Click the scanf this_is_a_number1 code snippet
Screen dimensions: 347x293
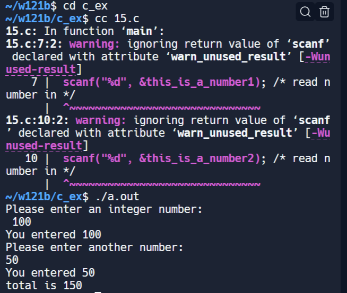[x=162, y=82]
